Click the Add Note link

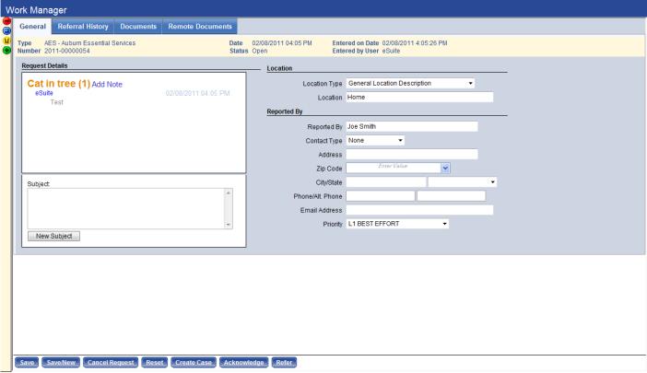(107, 85)
